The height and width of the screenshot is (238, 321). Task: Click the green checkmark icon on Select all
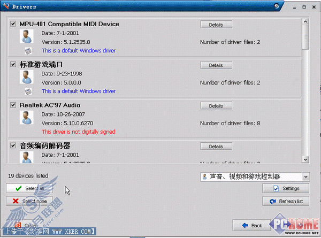click(19, 188)
